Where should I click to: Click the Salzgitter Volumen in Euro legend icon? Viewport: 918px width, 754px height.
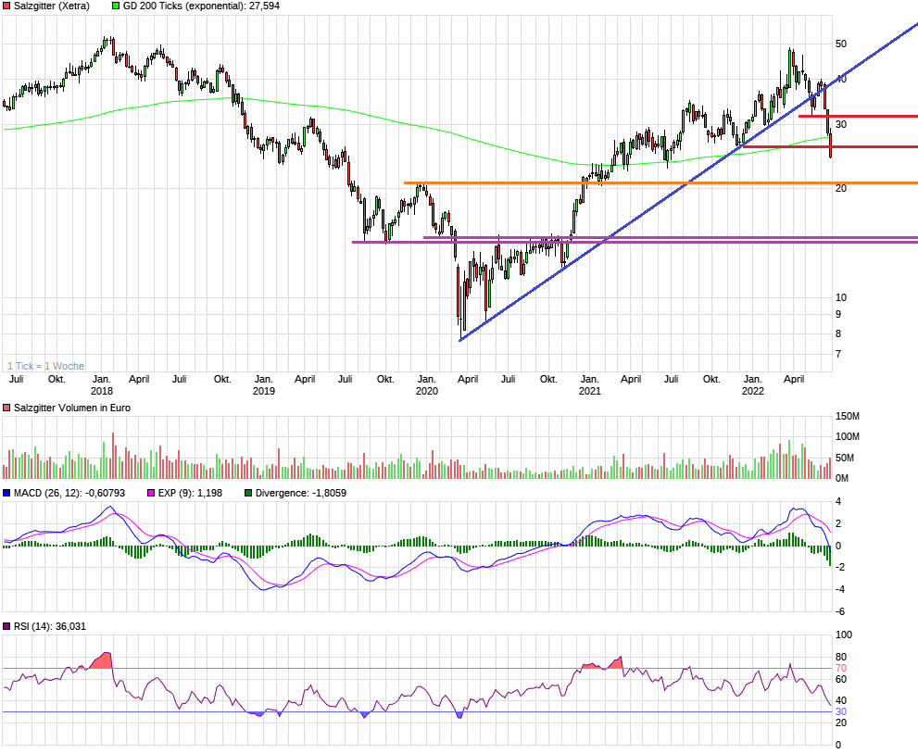tap(6, 408)
